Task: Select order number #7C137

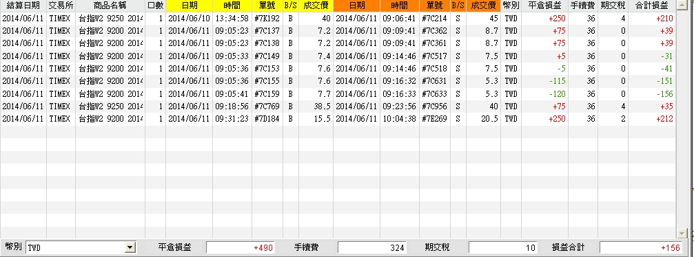Action: [267, 31]
